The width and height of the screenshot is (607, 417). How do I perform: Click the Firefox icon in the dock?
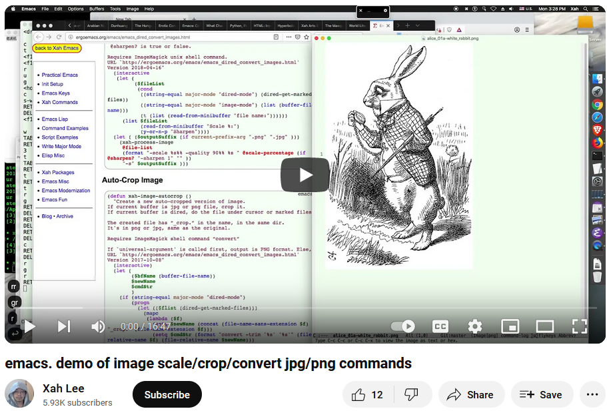597,143
